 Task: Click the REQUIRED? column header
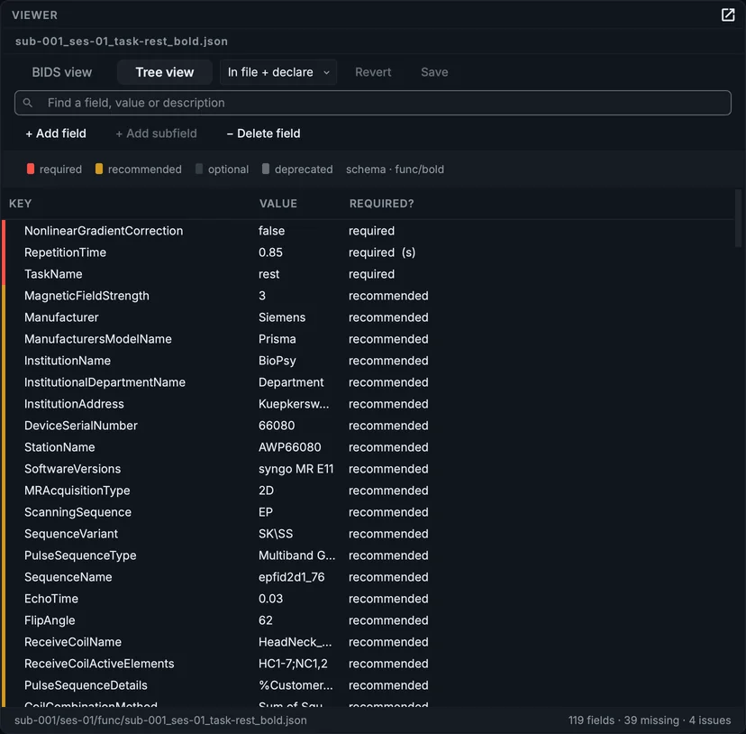(x=382, y=204)
